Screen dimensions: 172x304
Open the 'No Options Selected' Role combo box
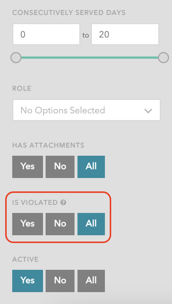(x=86, y=110)
